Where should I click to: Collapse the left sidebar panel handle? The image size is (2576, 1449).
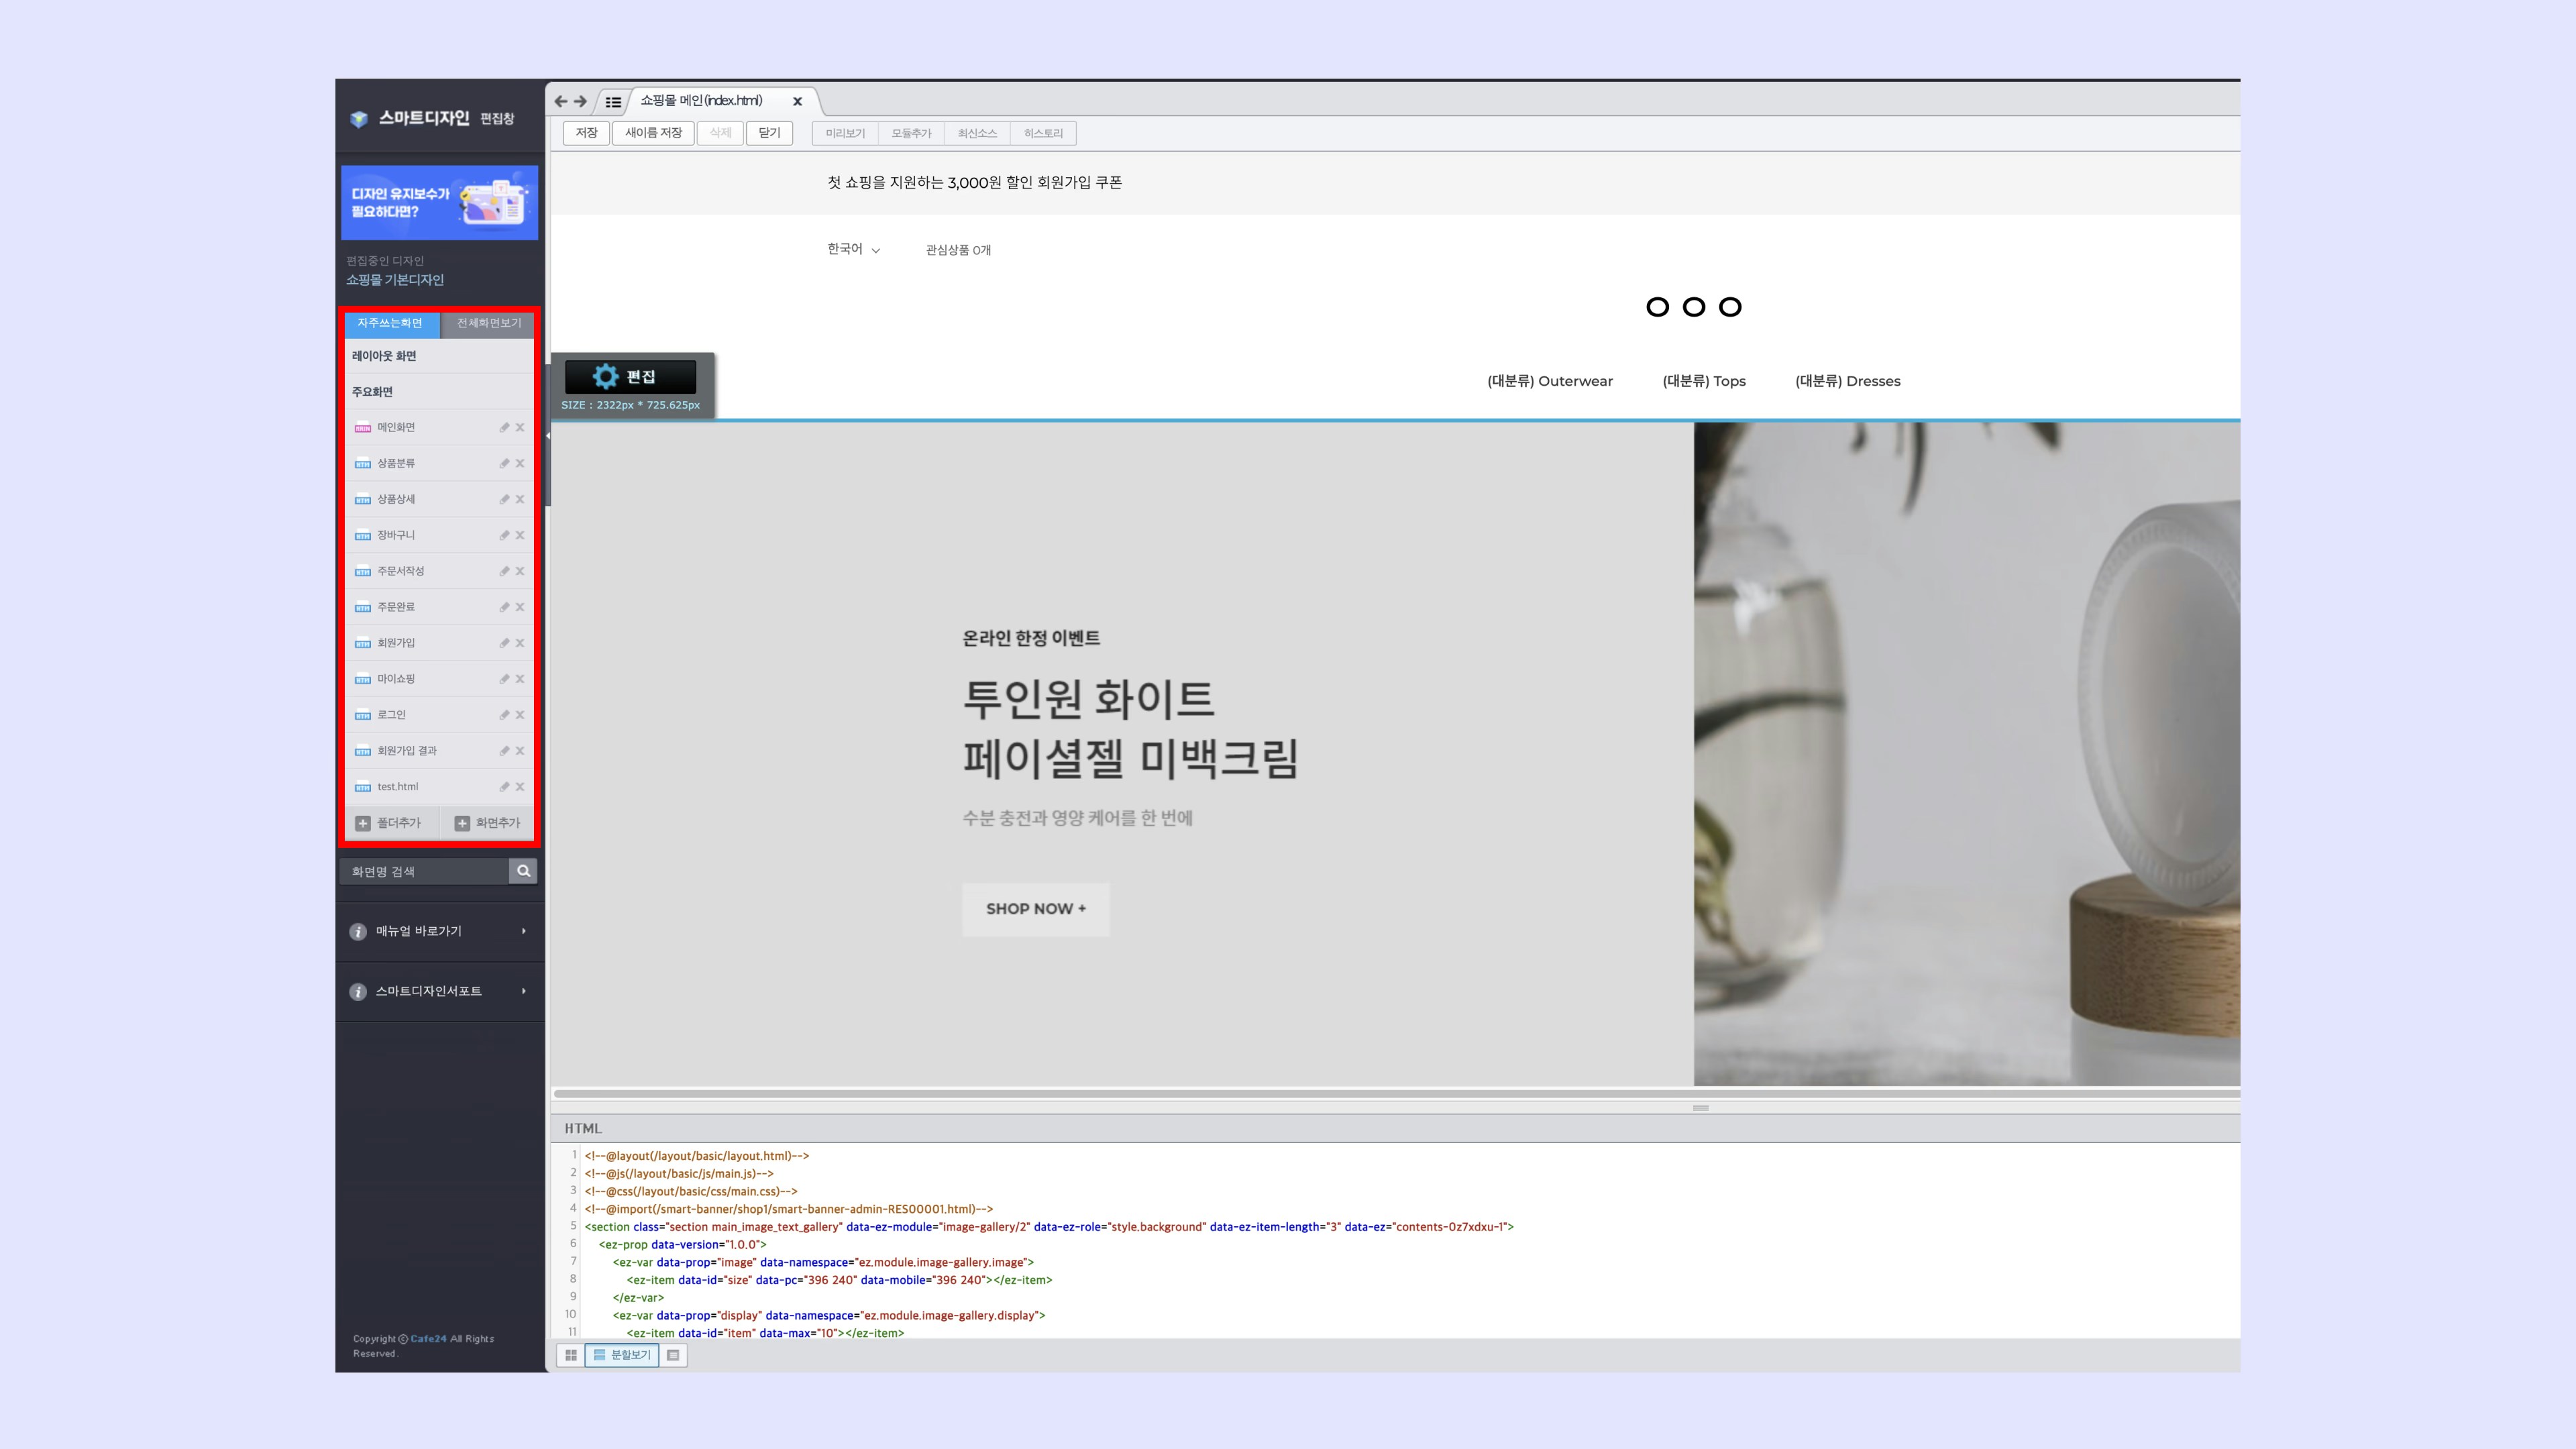pyautogui.click(x=547, y=436)
